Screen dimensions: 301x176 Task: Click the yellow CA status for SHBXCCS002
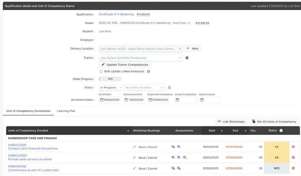click(277, 158)
